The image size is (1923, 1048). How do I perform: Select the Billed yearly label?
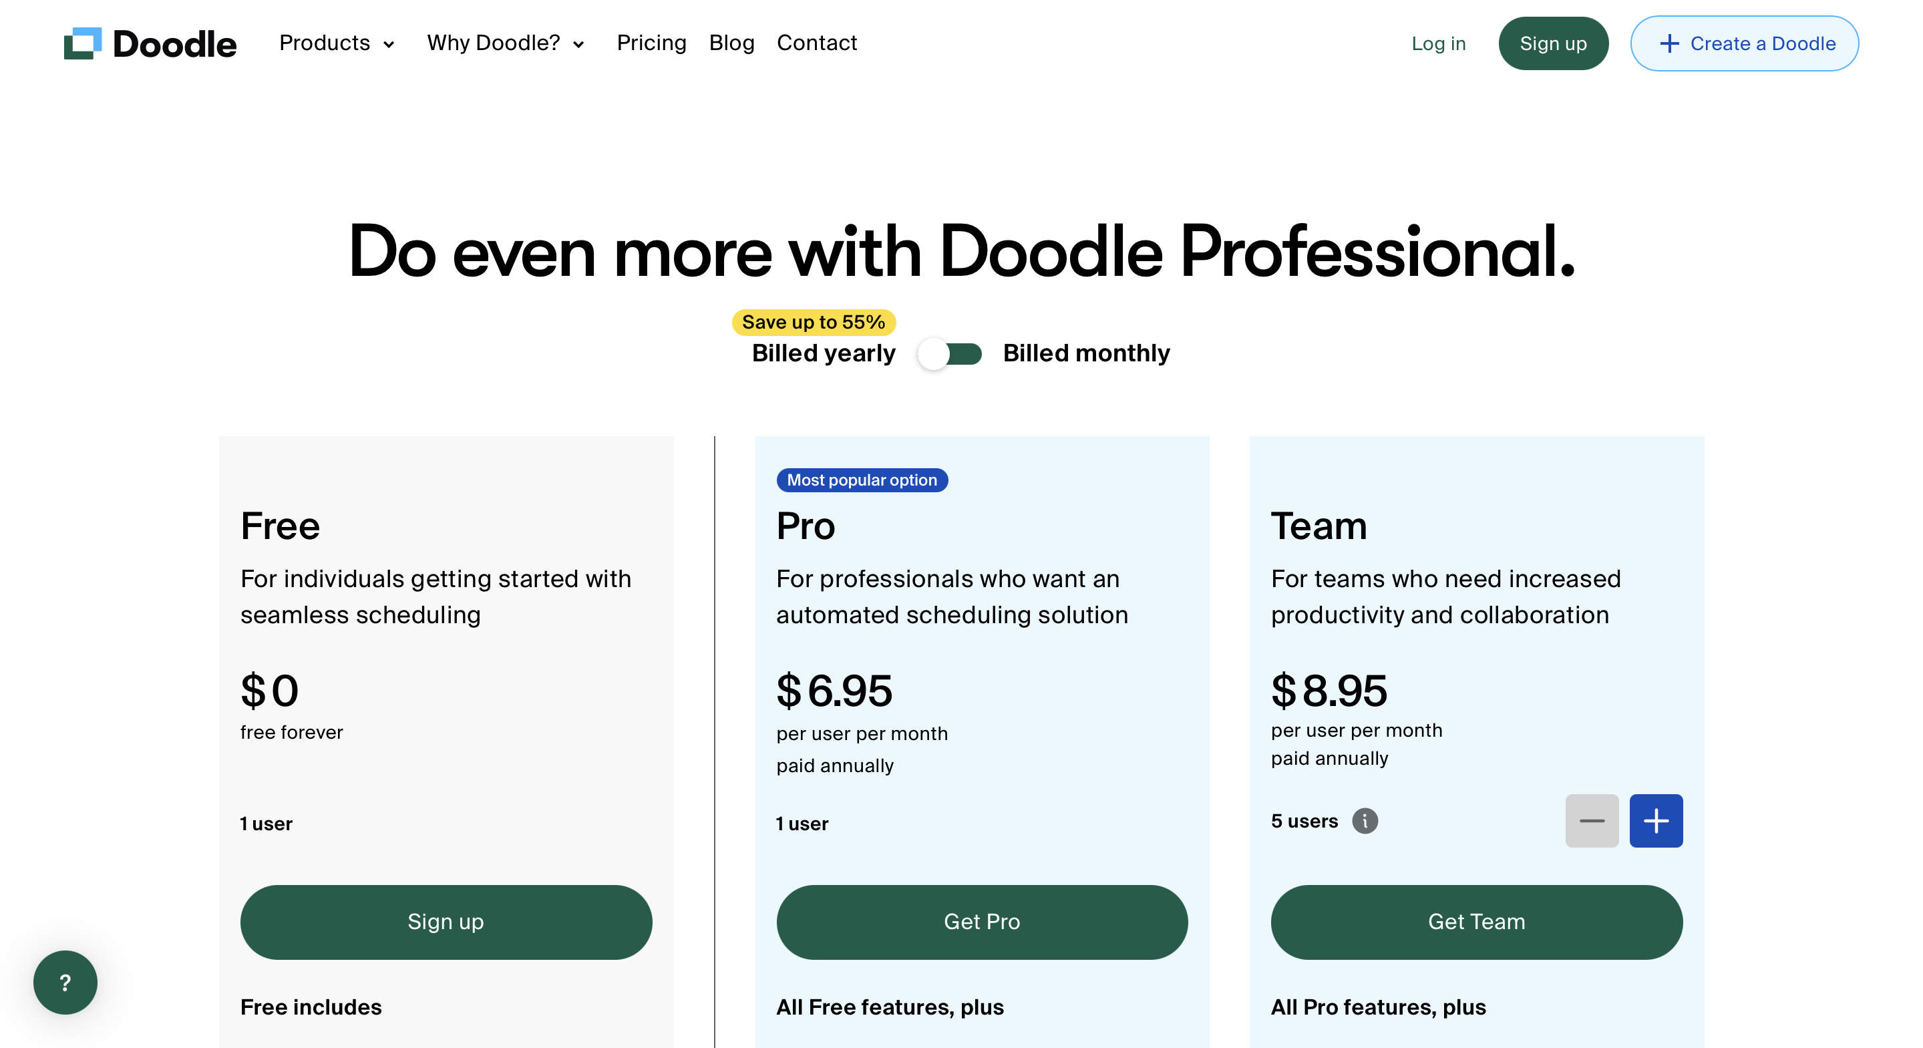[823, 353]
